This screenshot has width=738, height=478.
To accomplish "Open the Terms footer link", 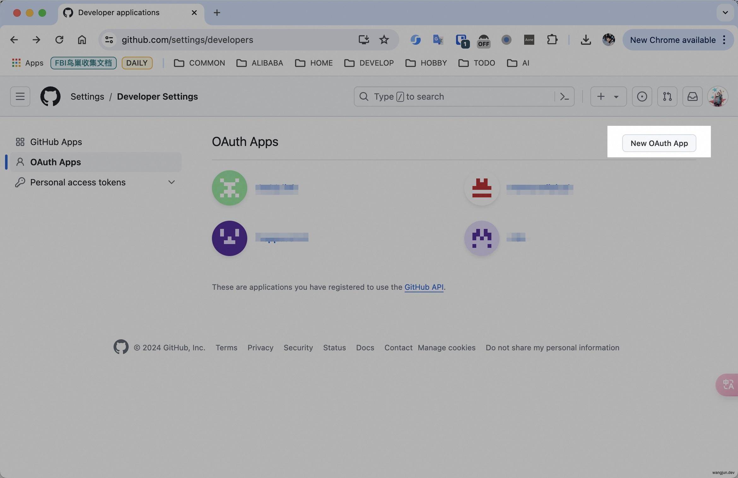I will coord(226,348).
